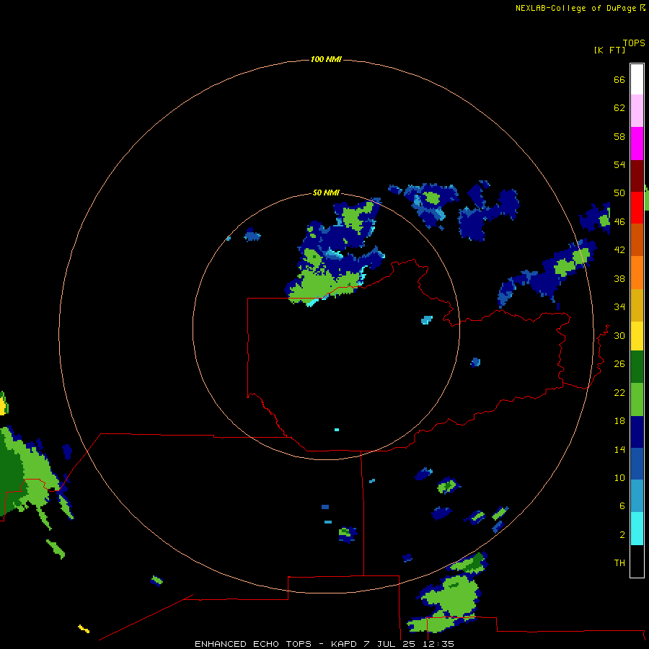The image size is (649, 649).
Task: Click the 22 legend value
Action: point(619,392)
